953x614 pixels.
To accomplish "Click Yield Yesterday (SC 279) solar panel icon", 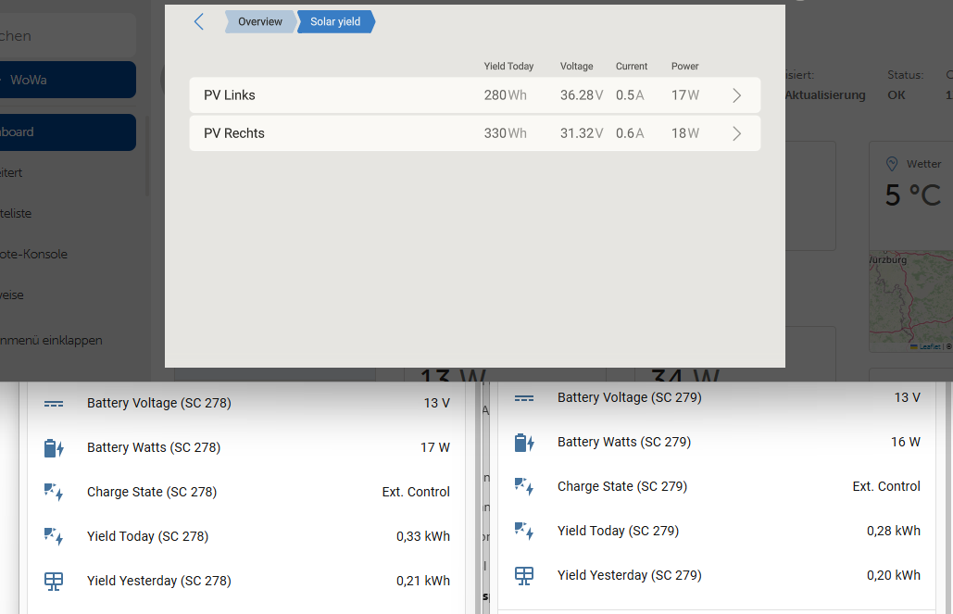I will (524, 576).
